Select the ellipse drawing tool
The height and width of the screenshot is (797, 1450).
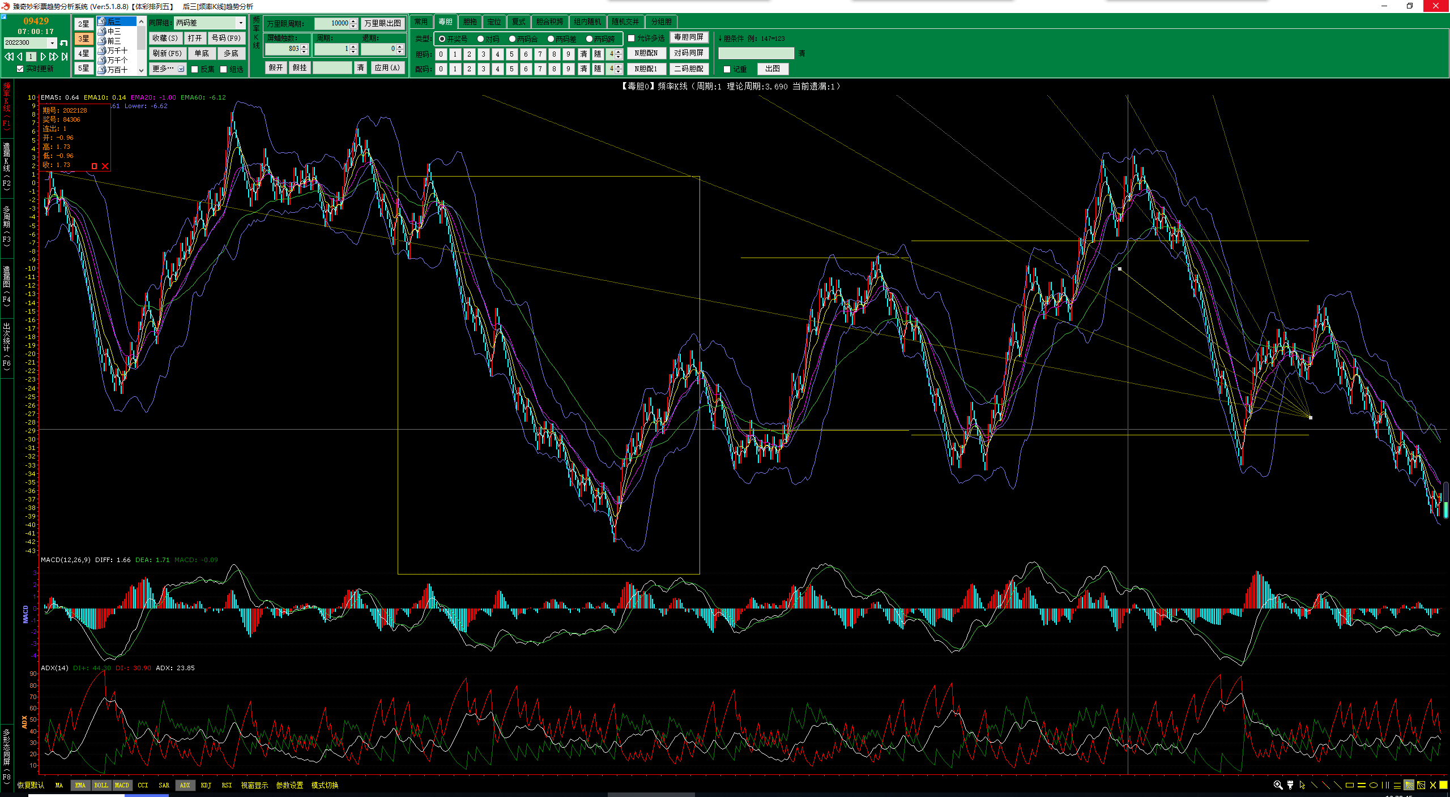[1374, 785]
